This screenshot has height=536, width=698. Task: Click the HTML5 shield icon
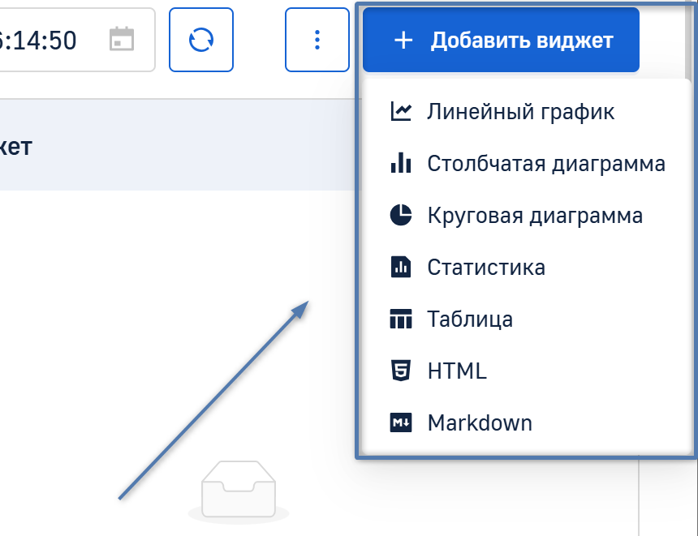(401, 371)
